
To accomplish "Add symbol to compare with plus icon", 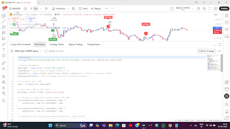I will [25, 9].
